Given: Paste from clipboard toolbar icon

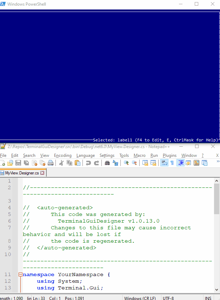Looking at the screenshot, I should (x=78, y=163).
